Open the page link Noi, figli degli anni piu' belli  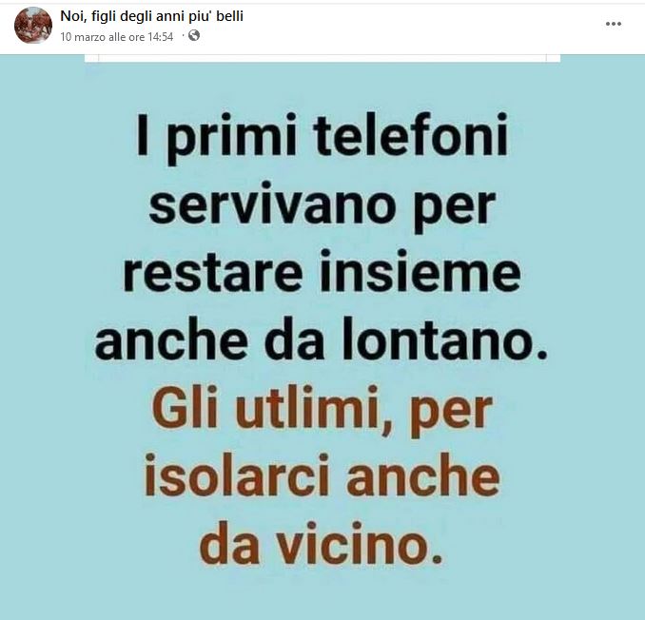coord(152,16)
